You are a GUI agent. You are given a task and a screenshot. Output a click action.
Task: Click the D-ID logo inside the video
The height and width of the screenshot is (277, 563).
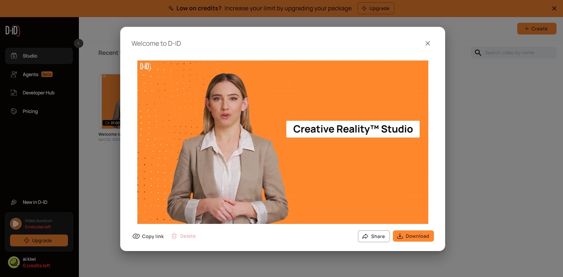pos(145,67)
